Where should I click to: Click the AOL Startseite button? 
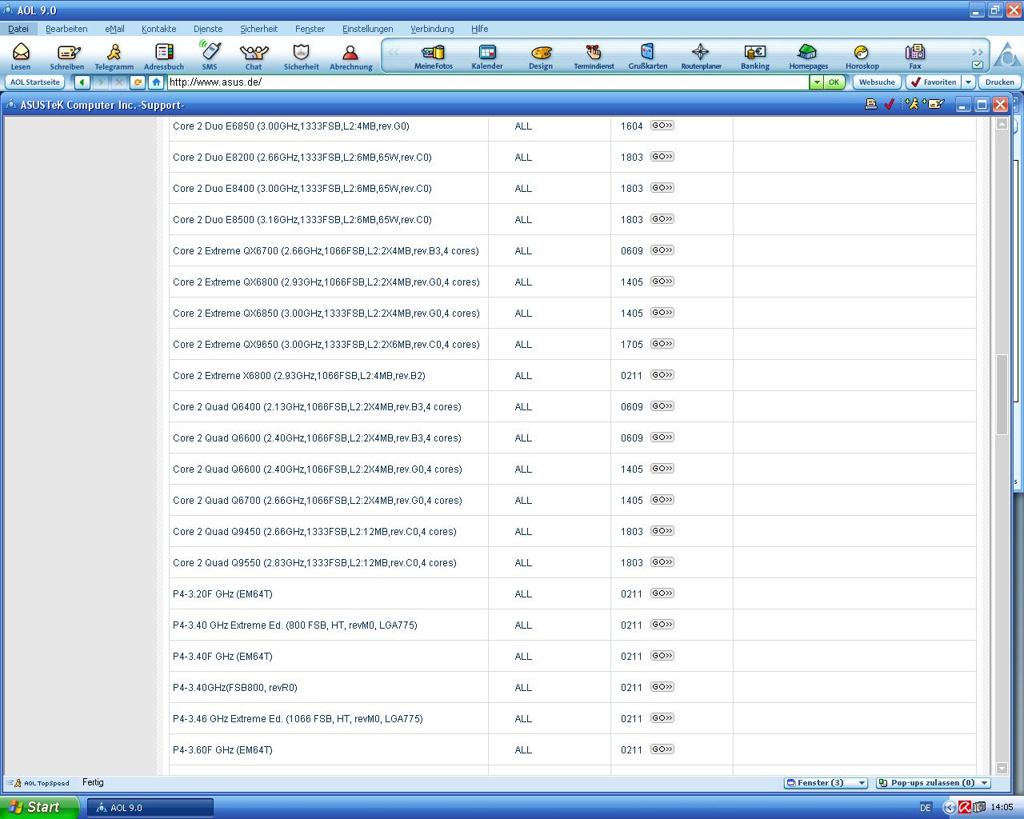coord(35,82)
